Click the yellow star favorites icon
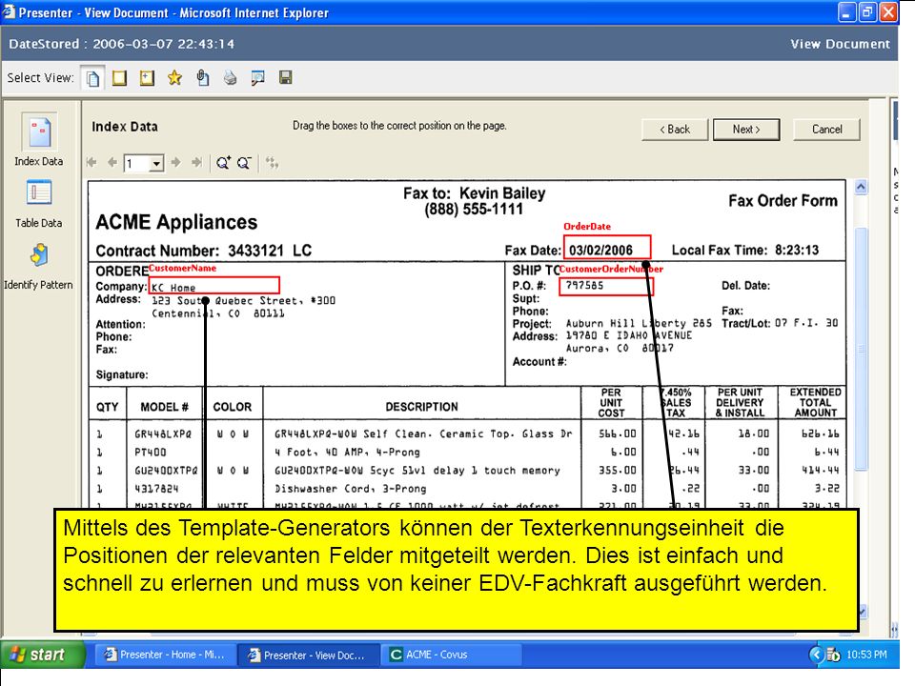The height and width of the screenshot is (686, 915). [174, 77]
